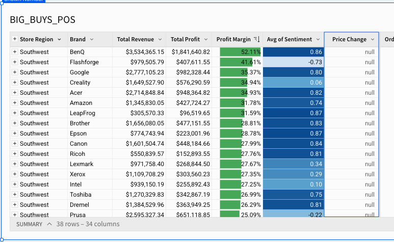The width and height of the screenshot is (394, 242).
Task: Select Toshiba revenue $1,270,329.83 cell
Action: tap(139, 195)
